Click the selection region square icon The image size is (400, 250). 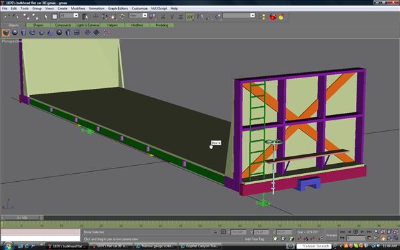(x=55, y=17)
